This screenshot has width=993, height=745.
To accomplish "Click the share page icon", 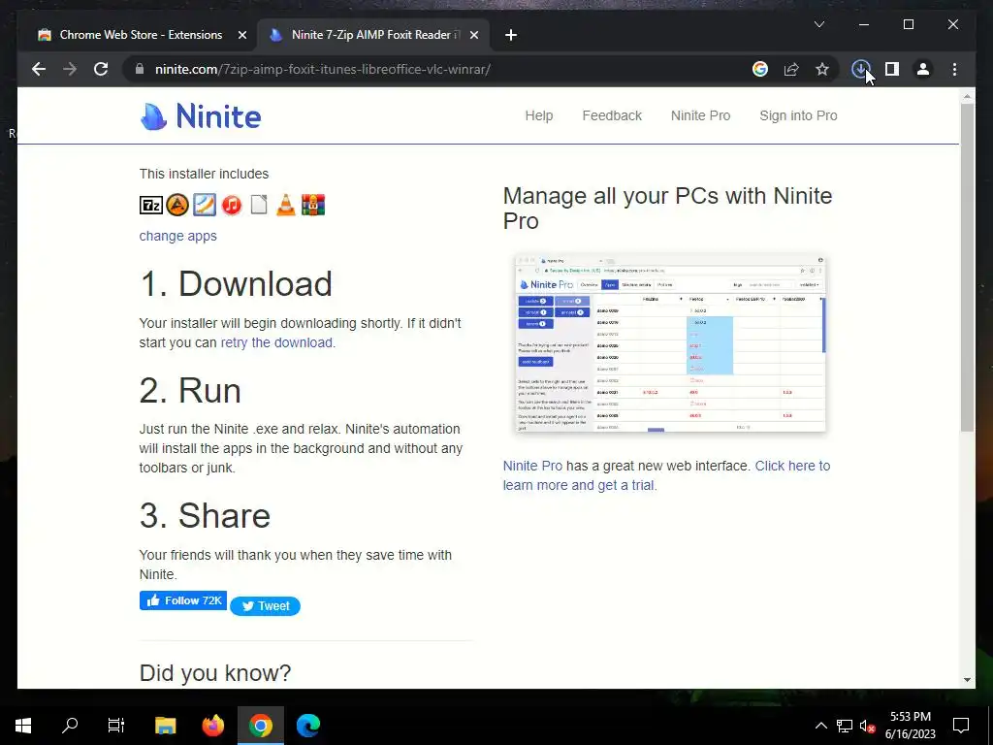I will coord(791,69).
